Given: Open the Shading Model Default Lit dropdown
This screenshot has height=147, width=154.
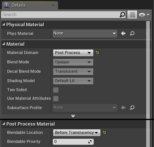Looking at the screenshot, I should [73, 81].
